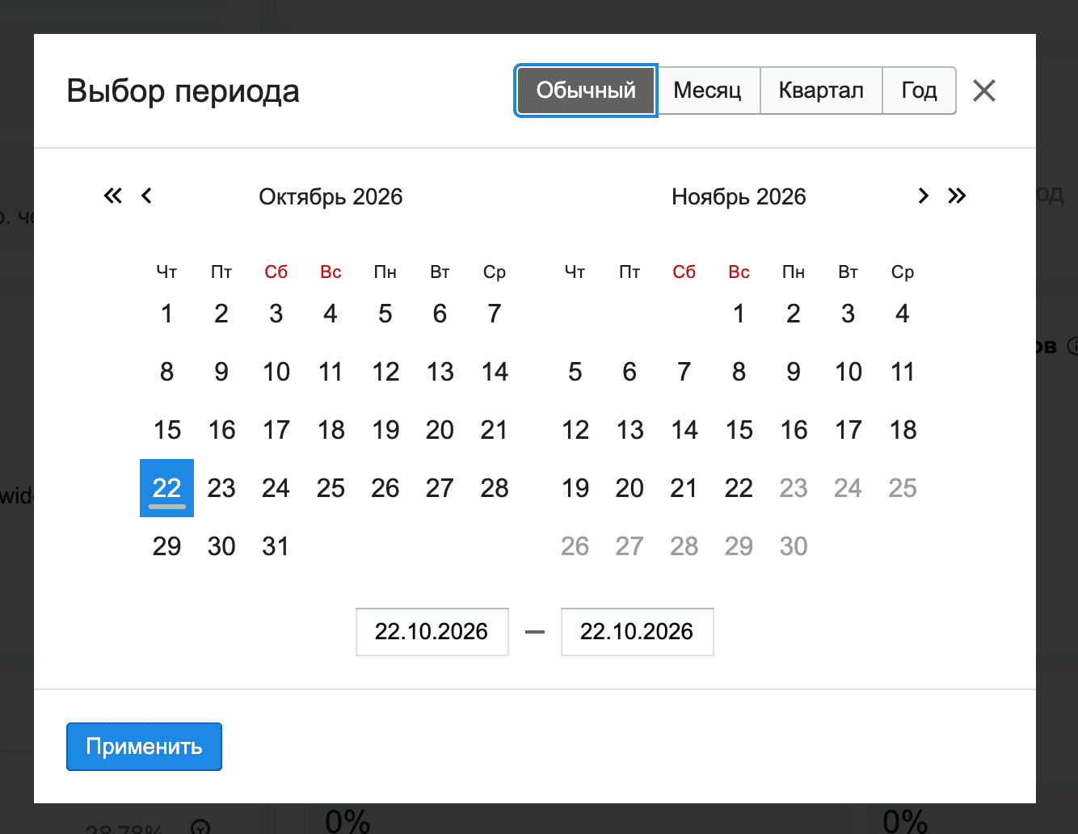Click the Октябрь 2026 month heading
1078x834 pixels.
pos(331,196)
